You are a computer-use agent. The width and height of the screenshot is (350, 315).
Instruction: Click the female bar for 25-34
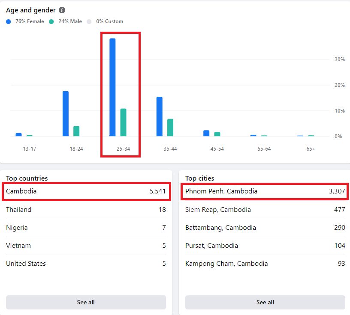point(112,87)
